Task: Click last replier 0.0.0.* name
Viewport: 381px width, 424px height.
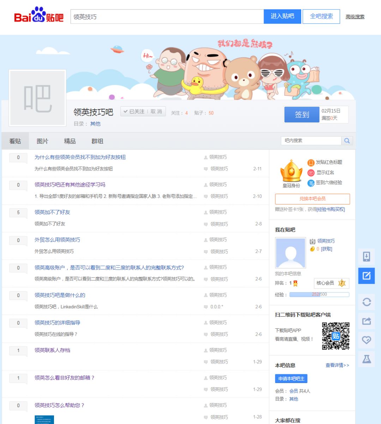Action: coord(217,307)
